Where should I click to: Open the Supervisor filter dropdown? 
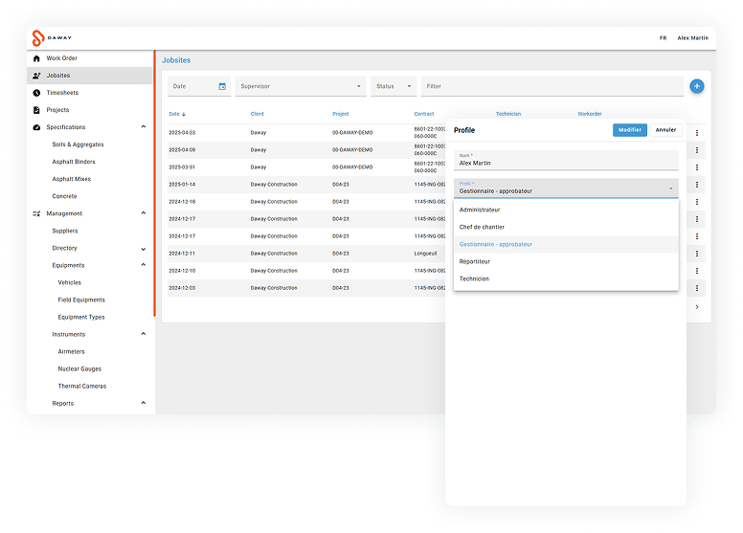coord(301,86)
